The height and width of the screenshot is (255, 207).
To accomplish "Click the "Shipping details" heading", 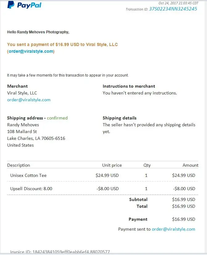I will [x=119, y=118].
